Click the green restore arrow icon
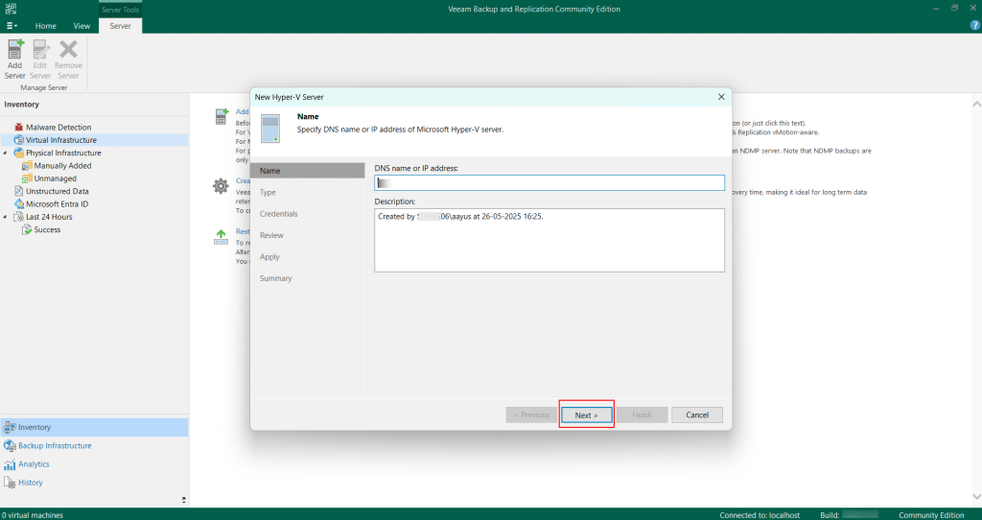 click(222, 237)
